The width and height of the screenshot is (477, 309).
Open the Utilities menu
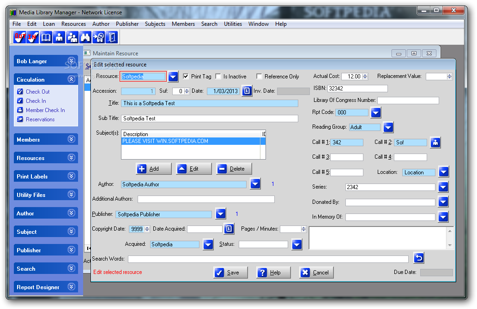pos(233,24)
